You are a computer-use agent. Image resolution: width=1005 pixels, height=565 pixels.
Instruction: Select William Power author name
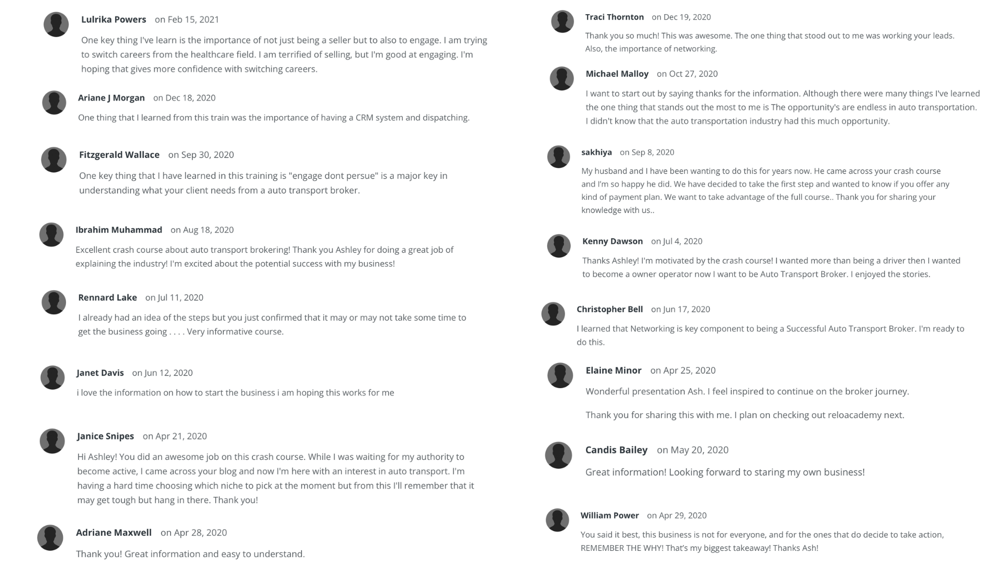pos(610,515)
